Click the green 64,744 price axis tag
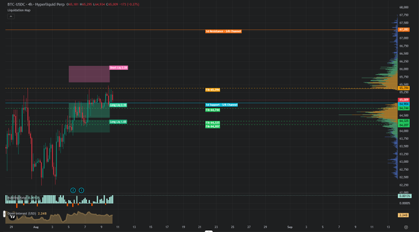 coord(404,108)
